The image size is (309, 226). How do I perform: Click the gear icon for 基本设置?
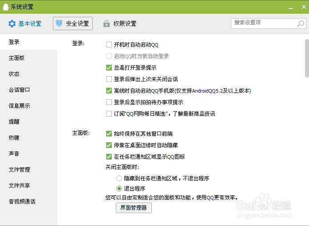point(12,23)
